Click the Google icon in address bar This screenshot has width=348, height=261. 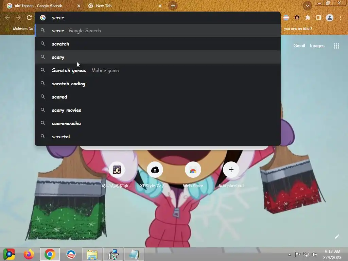point(43,18)
